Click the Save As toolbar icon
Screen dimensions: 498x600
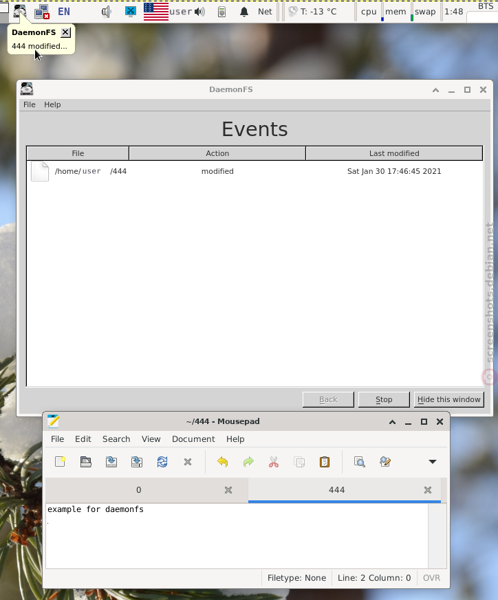click(x=137, y=462)
